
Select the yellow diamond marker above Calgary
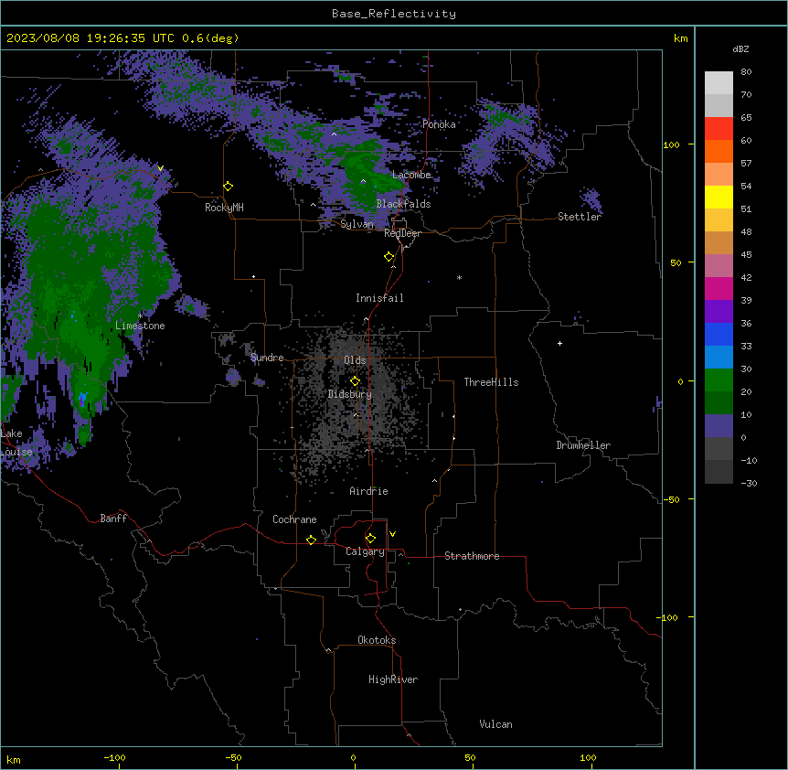pos(370,539)
